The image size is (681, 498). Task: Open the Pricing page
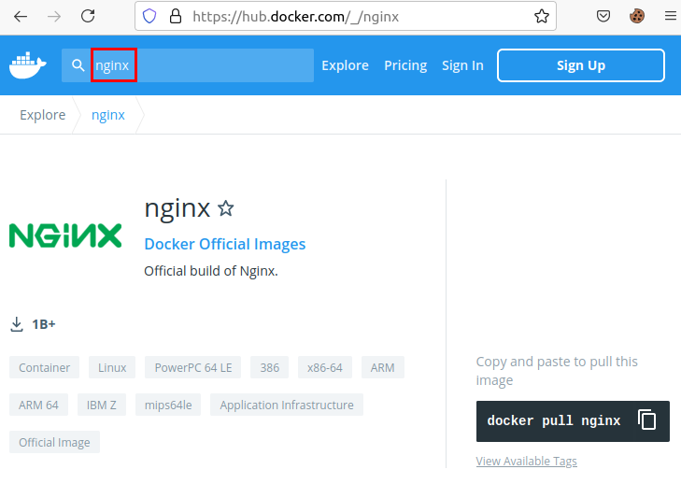tap(405, 65)
